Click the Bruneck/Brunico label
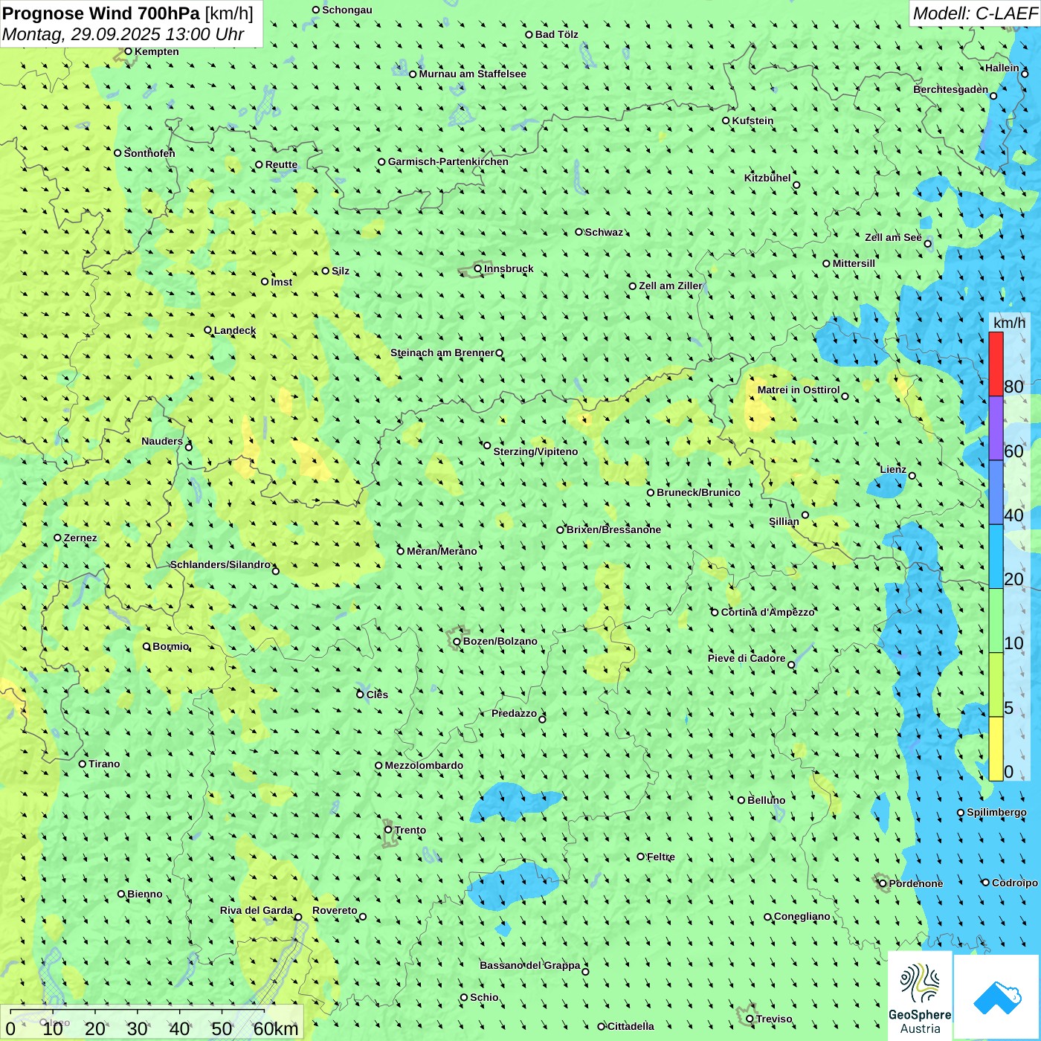Viewport: 1041px width, 1041px height. 698,492
